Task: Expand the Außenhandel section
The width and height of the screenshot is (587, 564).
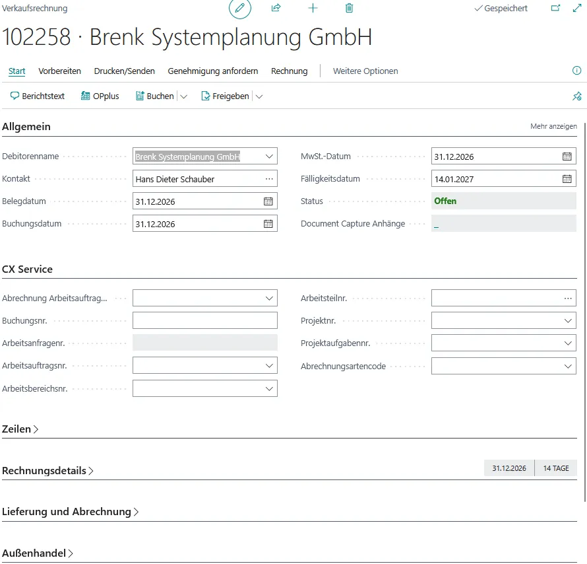Action: tap(38, 553)
